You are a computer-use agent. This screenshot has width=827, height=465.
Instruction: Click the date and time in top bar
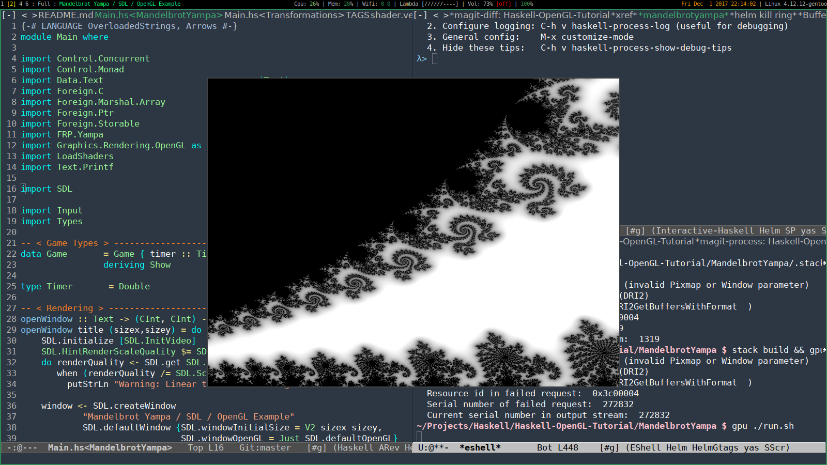pos(718,4)
